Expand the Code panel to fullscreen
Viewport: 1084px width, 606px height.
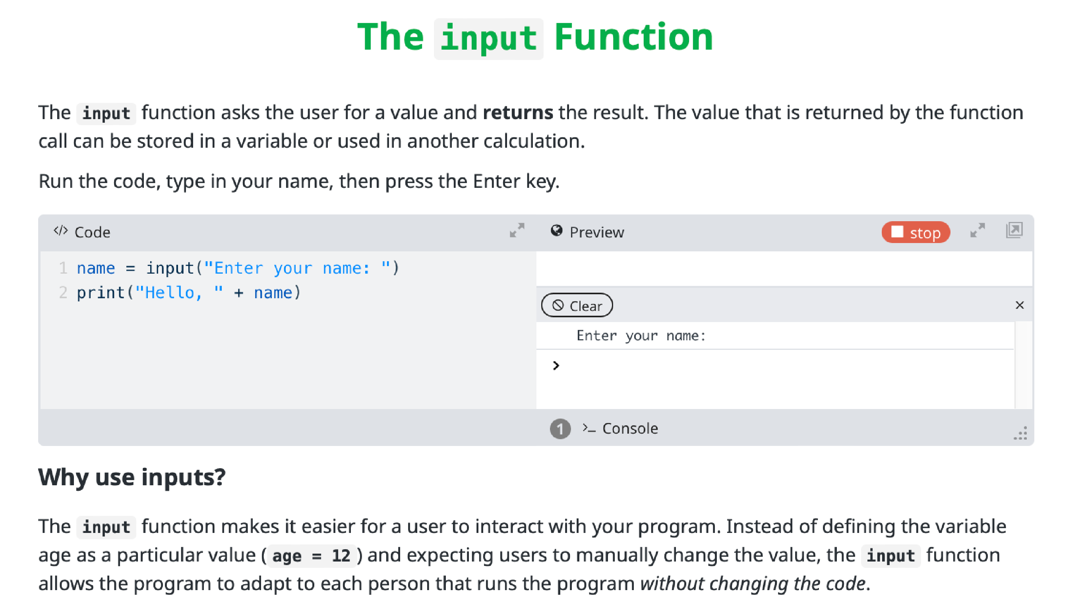(517, 230)
